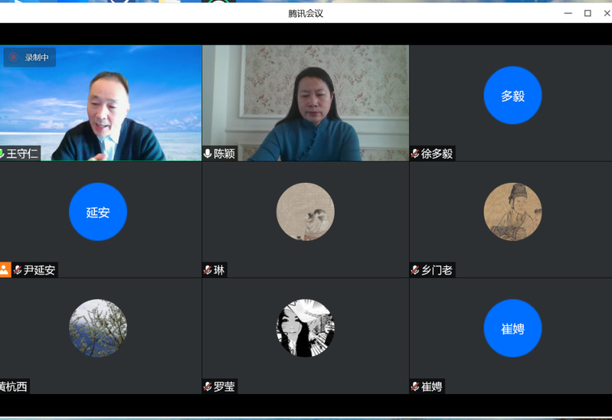Click the blue 延安 avatar circle

[x=98, y=212]
